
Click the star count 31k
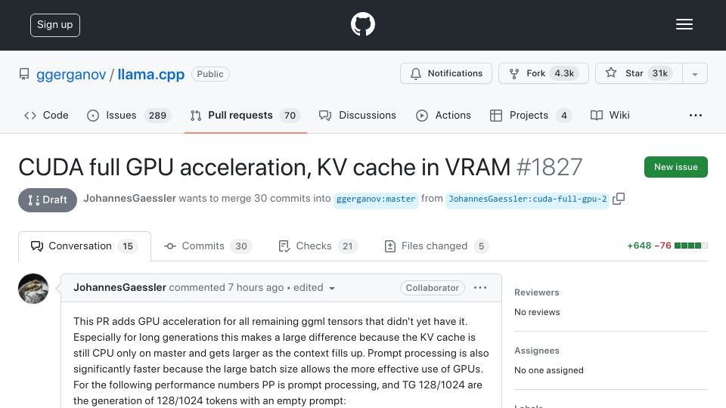659,73
